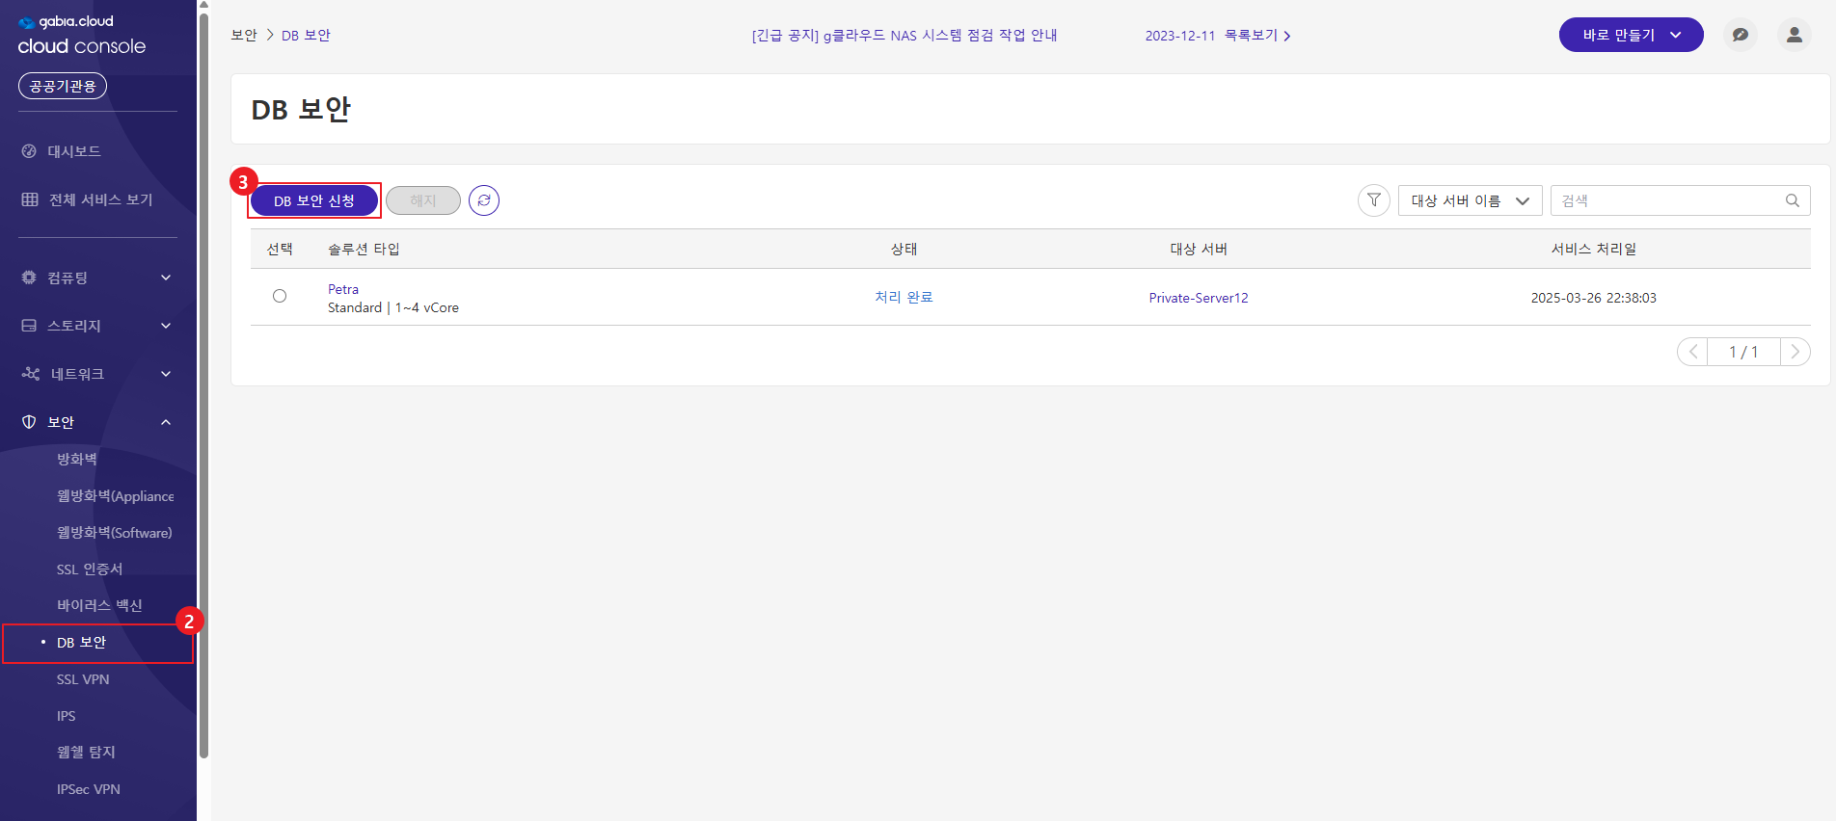Click the sidebar vertical scrollbar

click(x=203, y=385)
